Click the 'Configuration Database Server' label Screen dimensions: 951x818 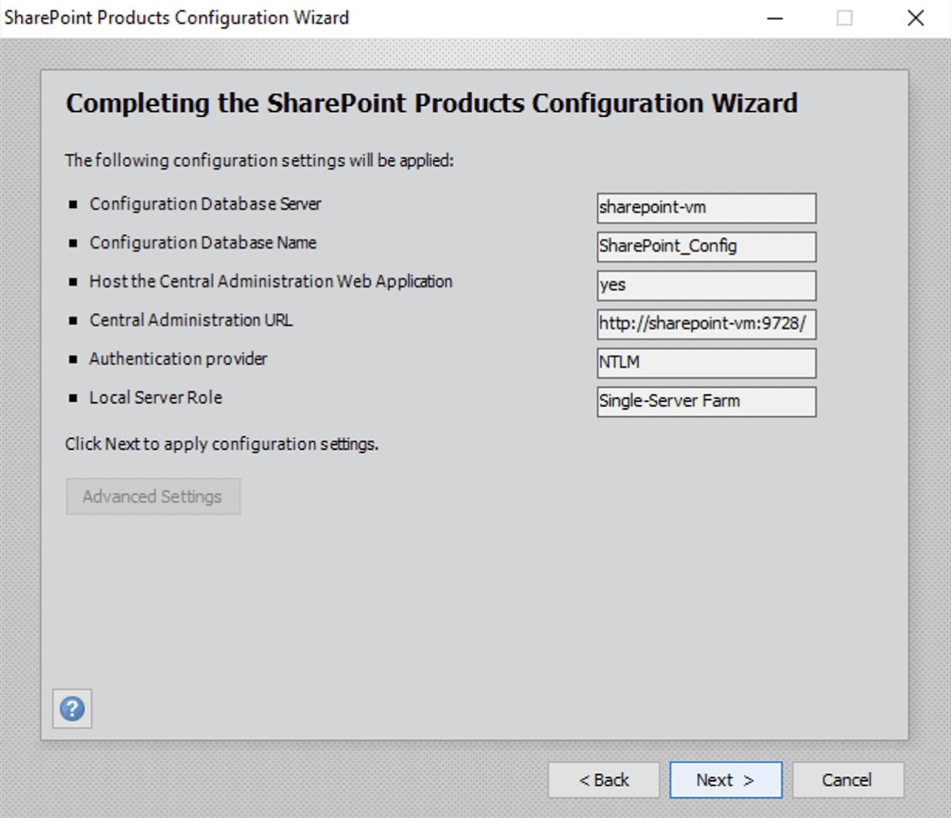click(205, 204)
